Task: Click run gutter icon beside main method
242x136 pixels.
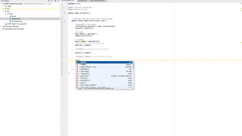Action: (x=65, y=20)
